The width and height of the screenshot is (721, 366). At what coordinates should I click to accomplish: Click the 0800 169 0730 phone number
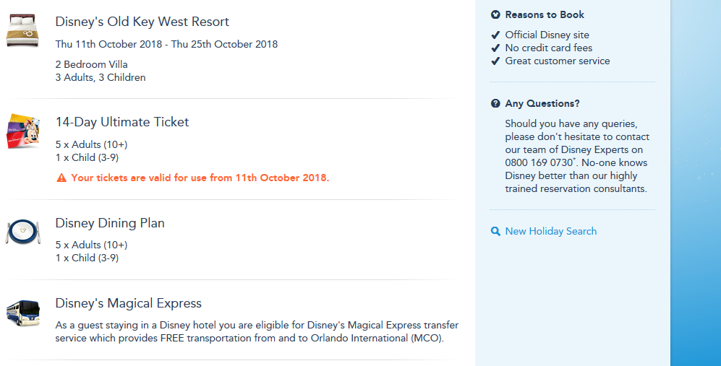click(x=538, y=163)
